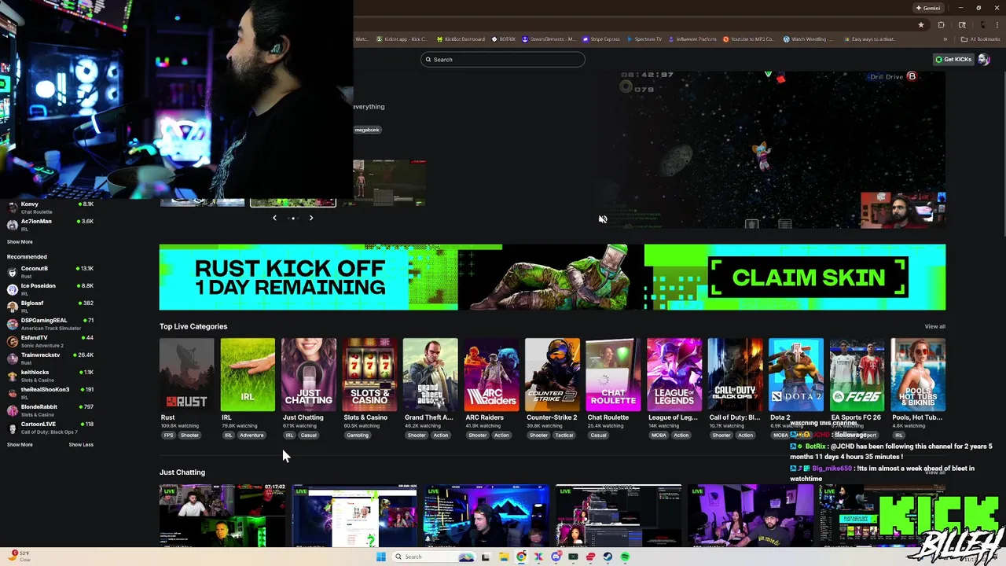Viewport: 1006px width, 566px height.
Task: Click the Kick search field
Action: 503,60
